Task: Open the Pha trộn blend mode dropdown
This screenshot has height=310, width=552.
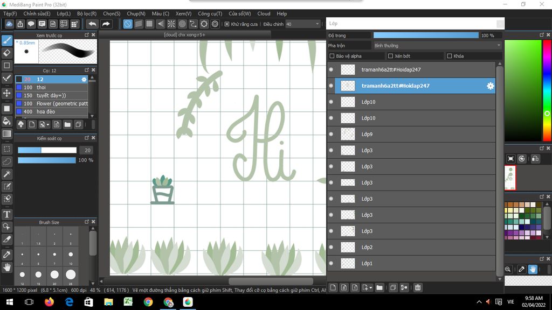Action: (x=437, y=46)
